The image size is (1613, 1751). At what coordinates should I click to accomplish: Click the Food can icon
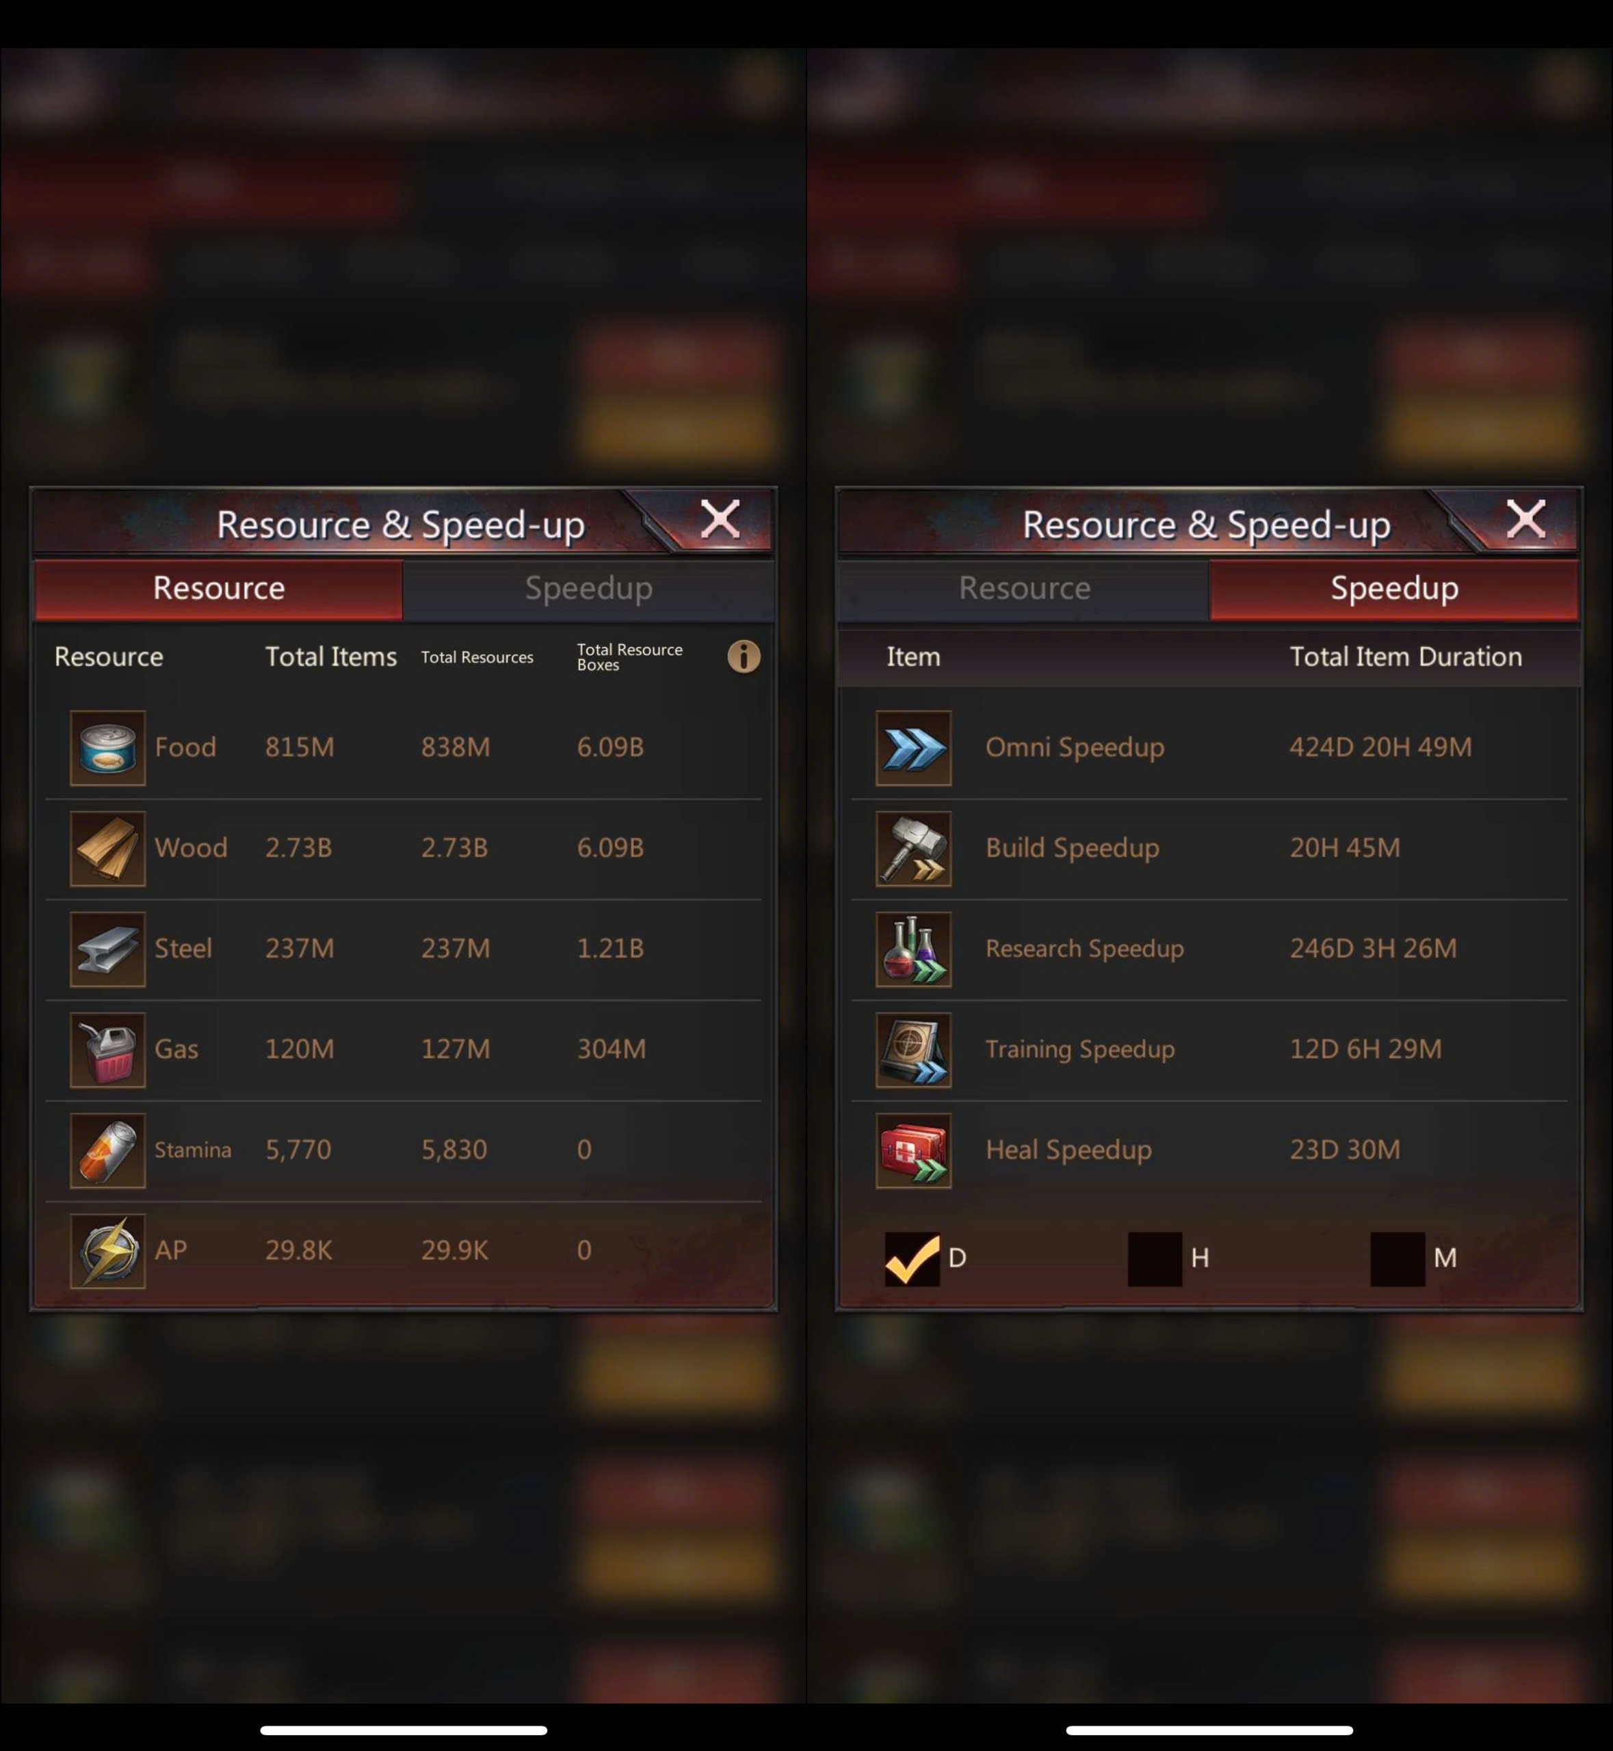coord(107,748)
